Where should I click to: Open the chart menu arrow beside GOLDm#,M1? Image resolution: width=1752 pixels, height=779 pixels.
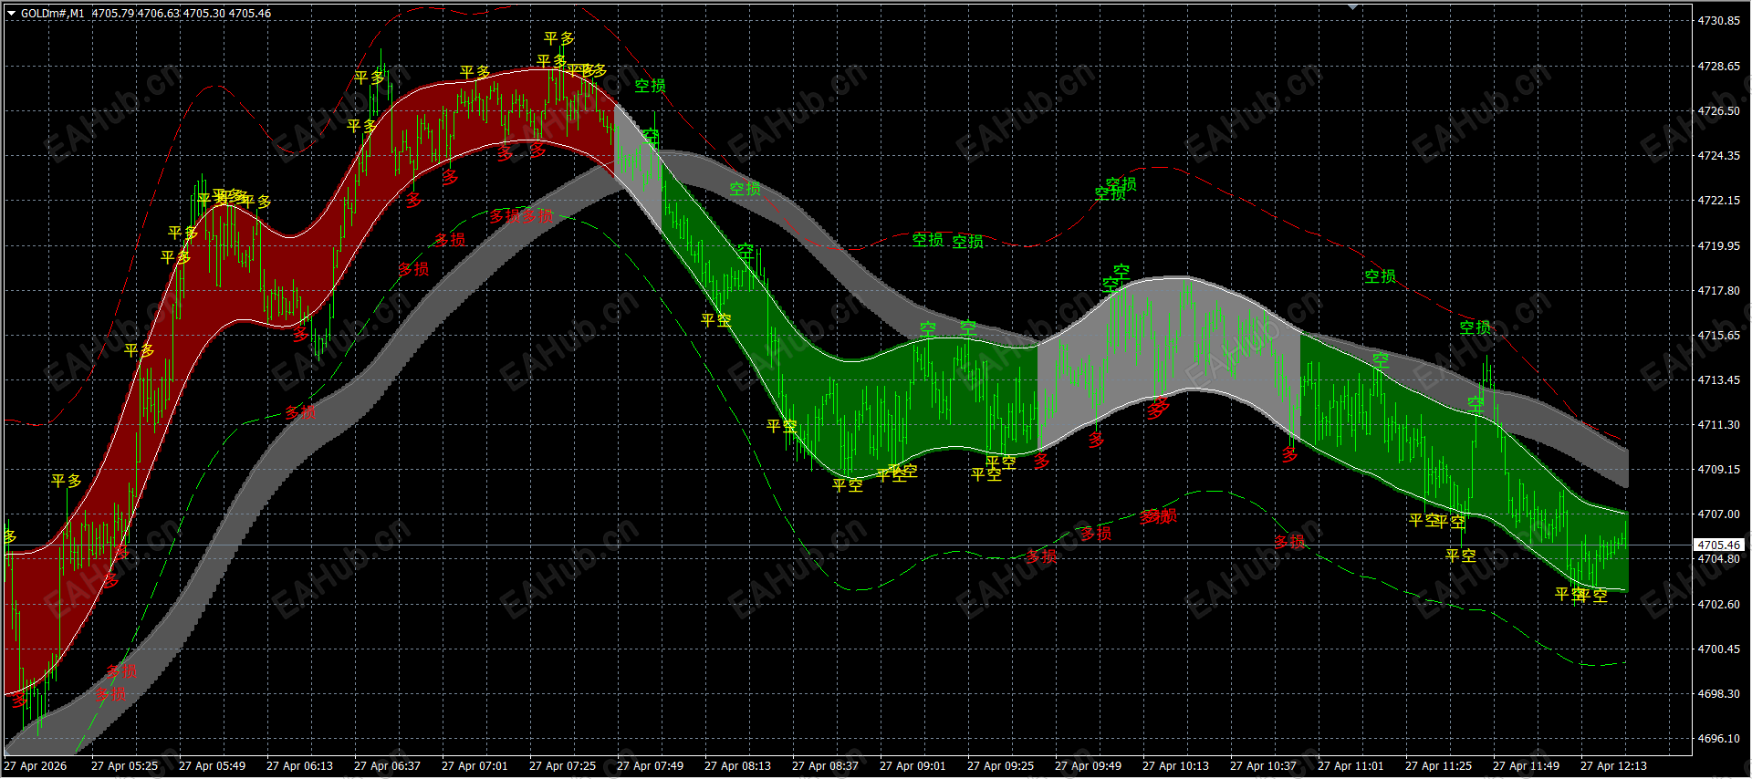pos(11,14)
